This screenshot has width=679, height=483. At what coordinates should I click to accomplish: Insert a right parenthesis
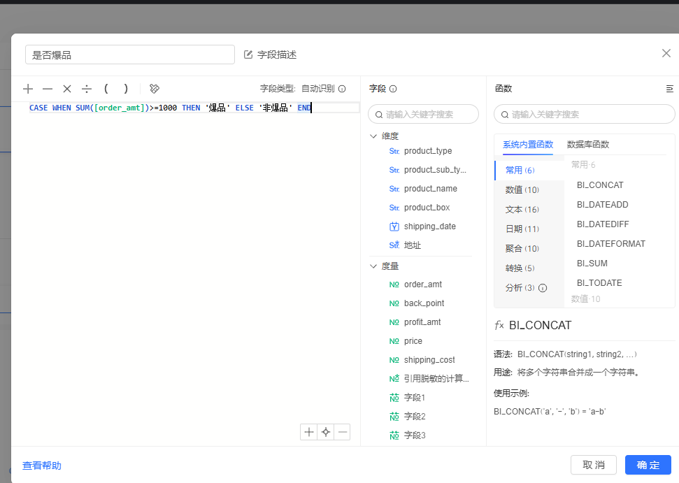(125, 89)
